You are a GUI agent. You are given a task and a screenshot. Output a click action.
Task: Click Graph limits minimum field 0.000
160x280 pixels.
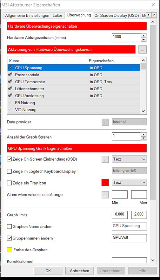point(120,215)
